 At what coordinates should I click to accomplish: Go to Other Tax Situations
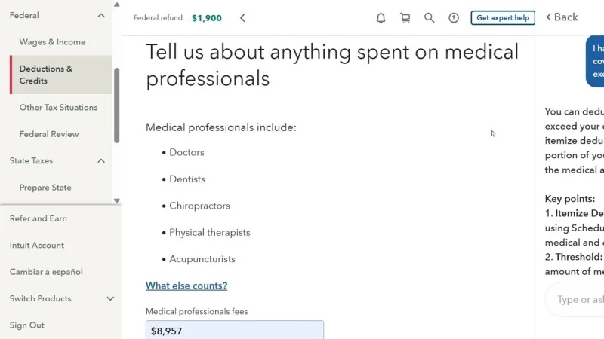point(58,108)
